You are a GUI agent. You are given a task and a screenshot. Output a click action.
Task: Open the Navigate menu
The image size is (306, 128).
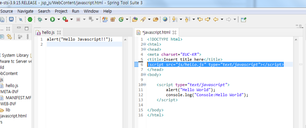coord(25,11)
